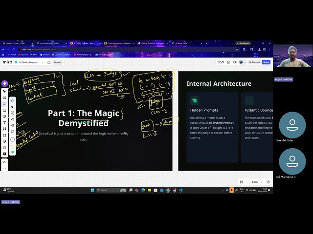
Task: Click the taskbar Search box
Action: (x=111, y=190)
